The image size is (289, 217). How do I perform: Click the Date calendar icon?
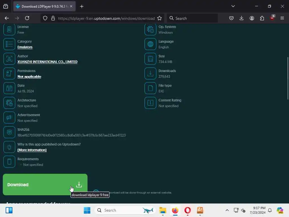9,88
